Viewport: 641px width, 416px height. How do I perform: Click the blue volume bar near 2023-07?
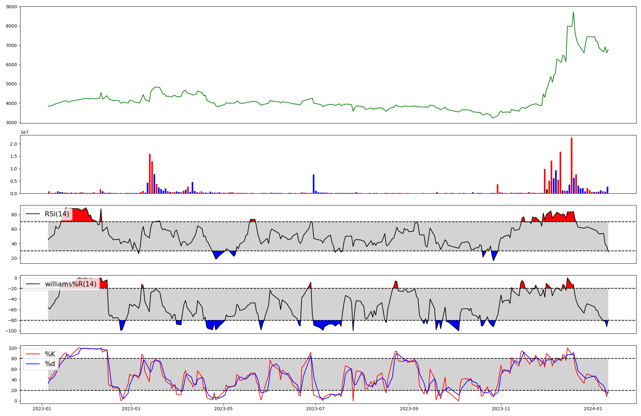pyautogui.click(x=313, y=184)
